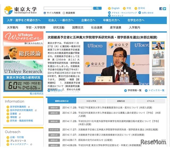Open 2014.11.07 第2次総長候補者 notice
This screenshot has height=148, width=170.
click(111, 135)
